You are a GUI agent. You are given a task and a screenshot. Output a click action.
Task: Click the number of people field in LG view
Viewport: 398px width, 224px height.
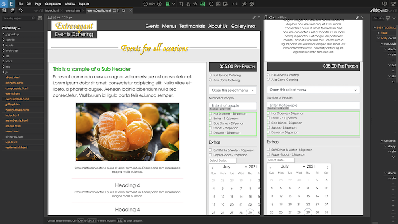point(232,105)
